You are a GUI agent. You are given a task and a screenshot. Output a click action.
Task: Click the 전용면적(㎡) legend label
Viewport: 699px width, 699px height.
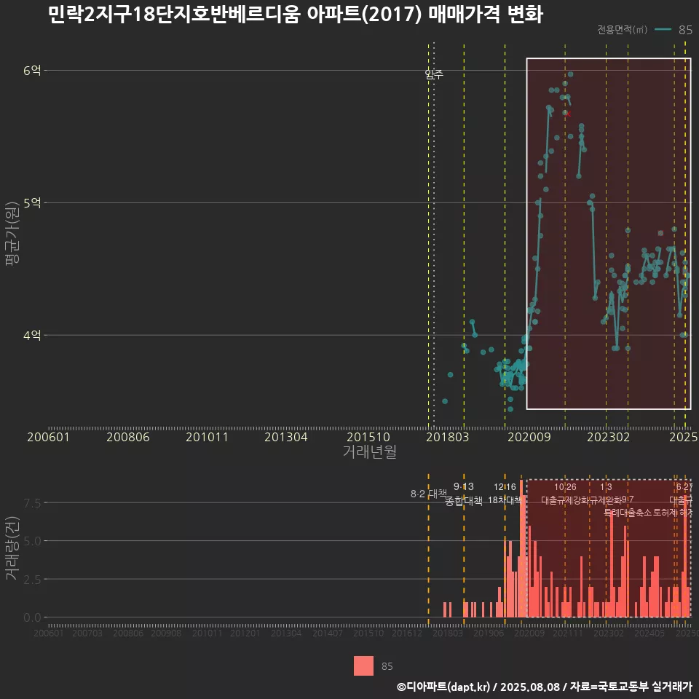coord(623,30)
